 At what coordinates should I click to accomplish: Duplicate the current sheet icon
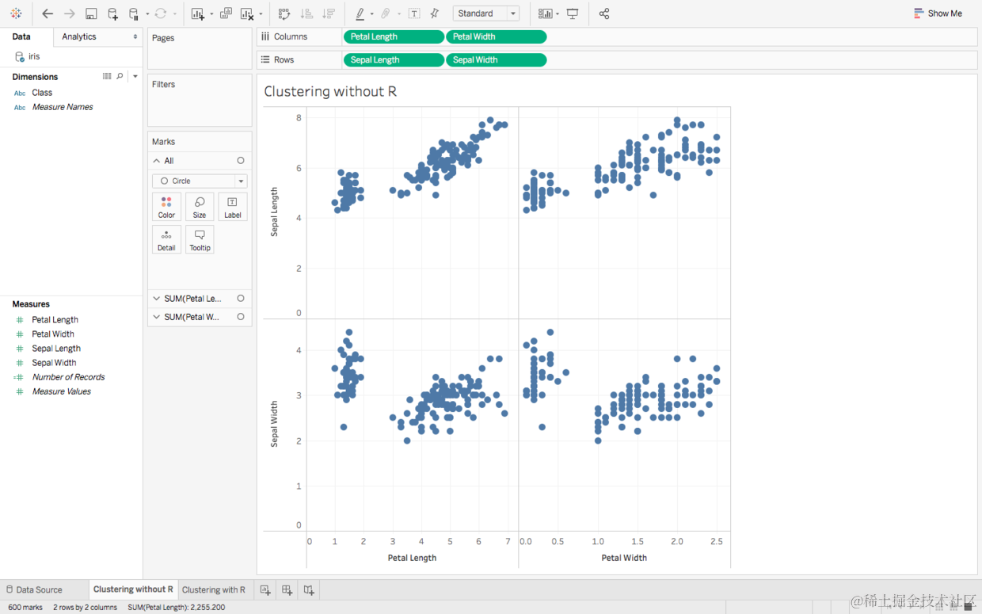pyautogui.click(x=226, y=13)
